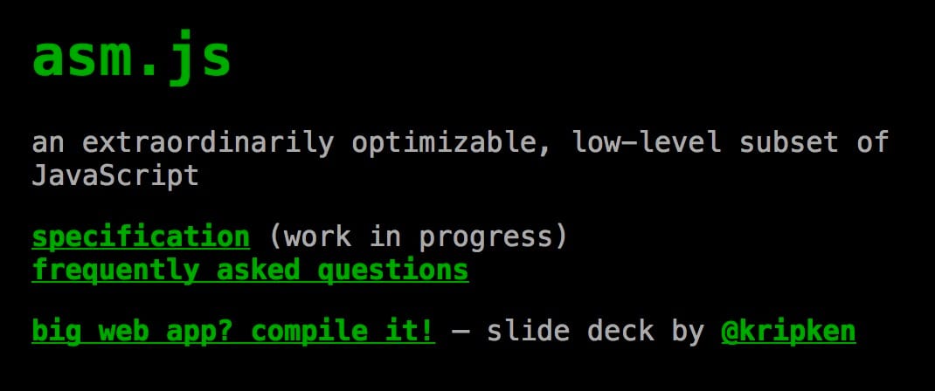Click the word JavaScript in the description
This screenshot has height=391, width=935.
click(x=115, y=175)
